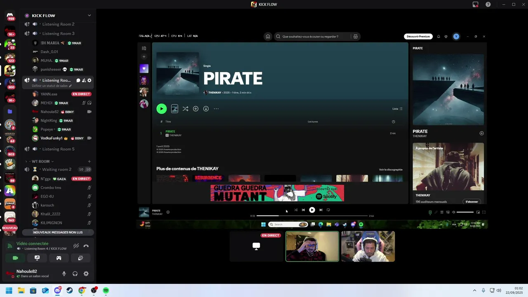This screenshot has height=297, width=528.
Task: Open Spotify from the Windows taskbar
Action: [x=106, y=291]
